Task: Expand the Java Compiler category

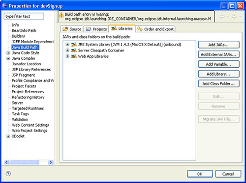Action: pos(8,58)
